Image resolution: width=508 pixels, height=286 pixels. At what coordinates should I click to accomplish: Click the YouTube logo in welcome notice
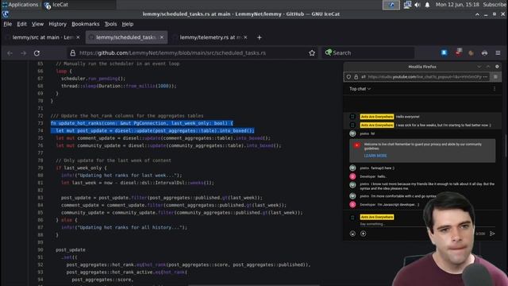pos(356,145)
